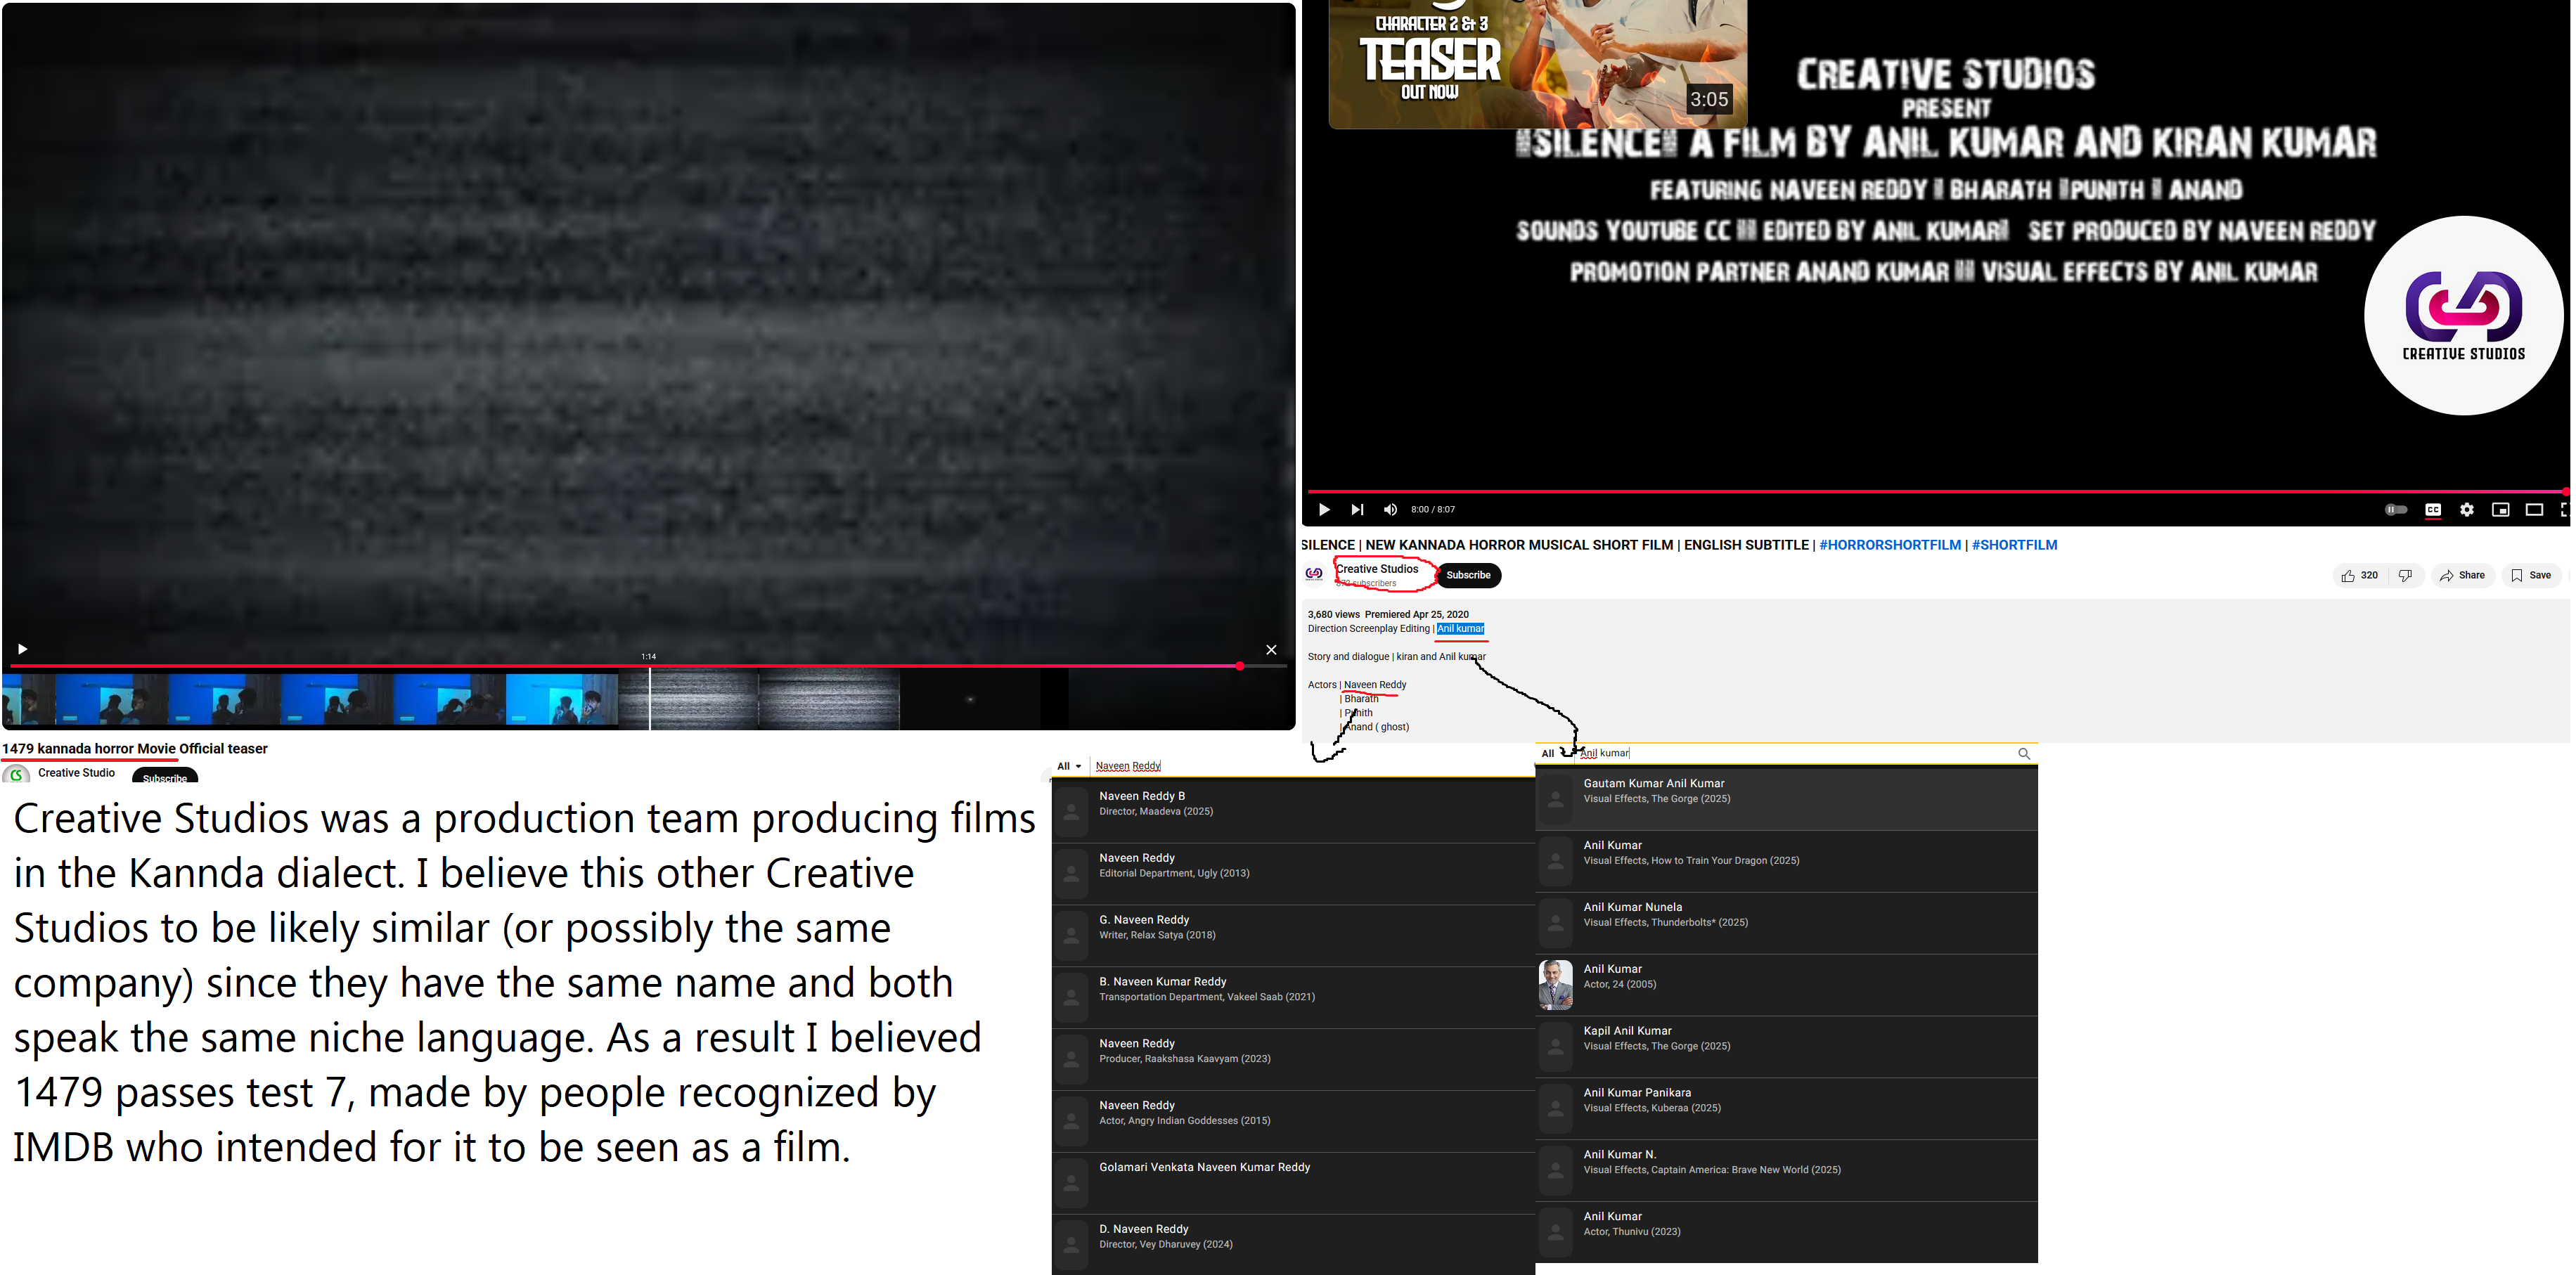
Task: Click the Creative Studios end-screen logo
Action: [2464, 315]
